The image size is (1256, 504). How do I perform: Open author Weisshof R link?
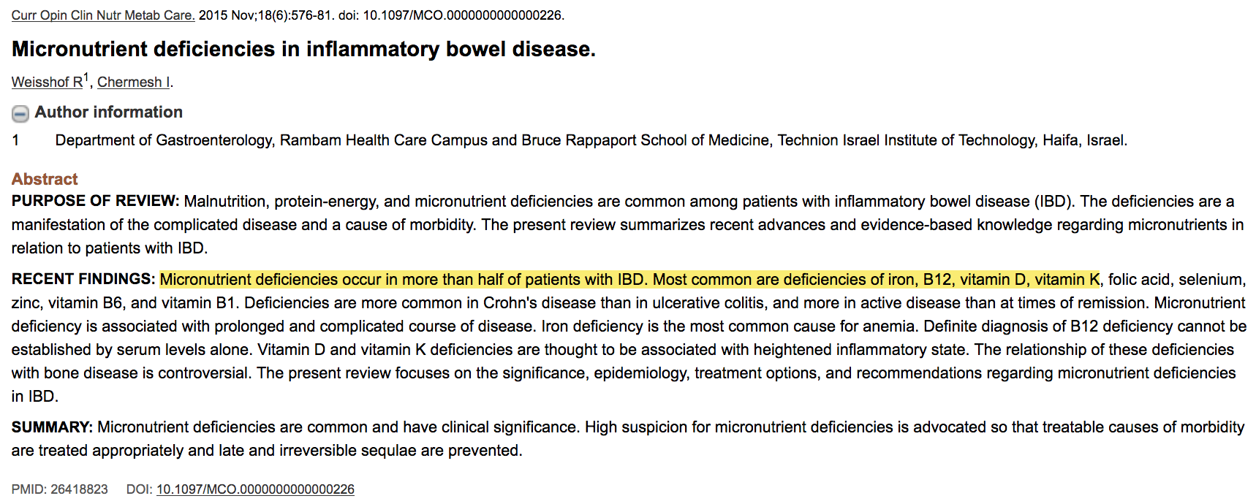click(47, 83)
